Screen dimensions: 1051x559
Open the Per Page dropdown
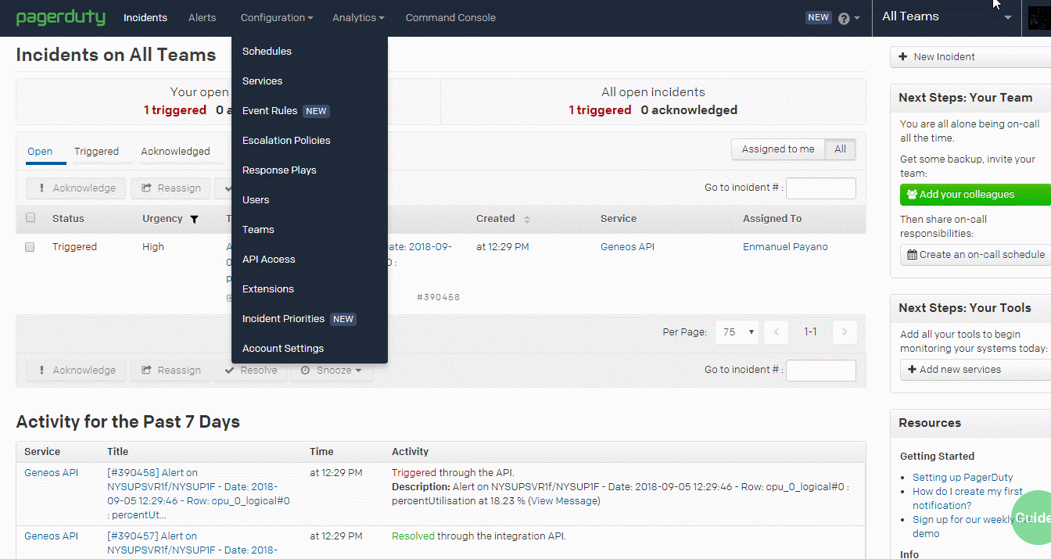(737, 331)
